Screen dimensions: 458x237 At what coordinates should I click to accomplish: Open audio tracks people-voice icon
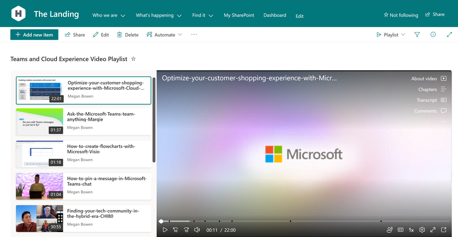(x=389, y=230)
